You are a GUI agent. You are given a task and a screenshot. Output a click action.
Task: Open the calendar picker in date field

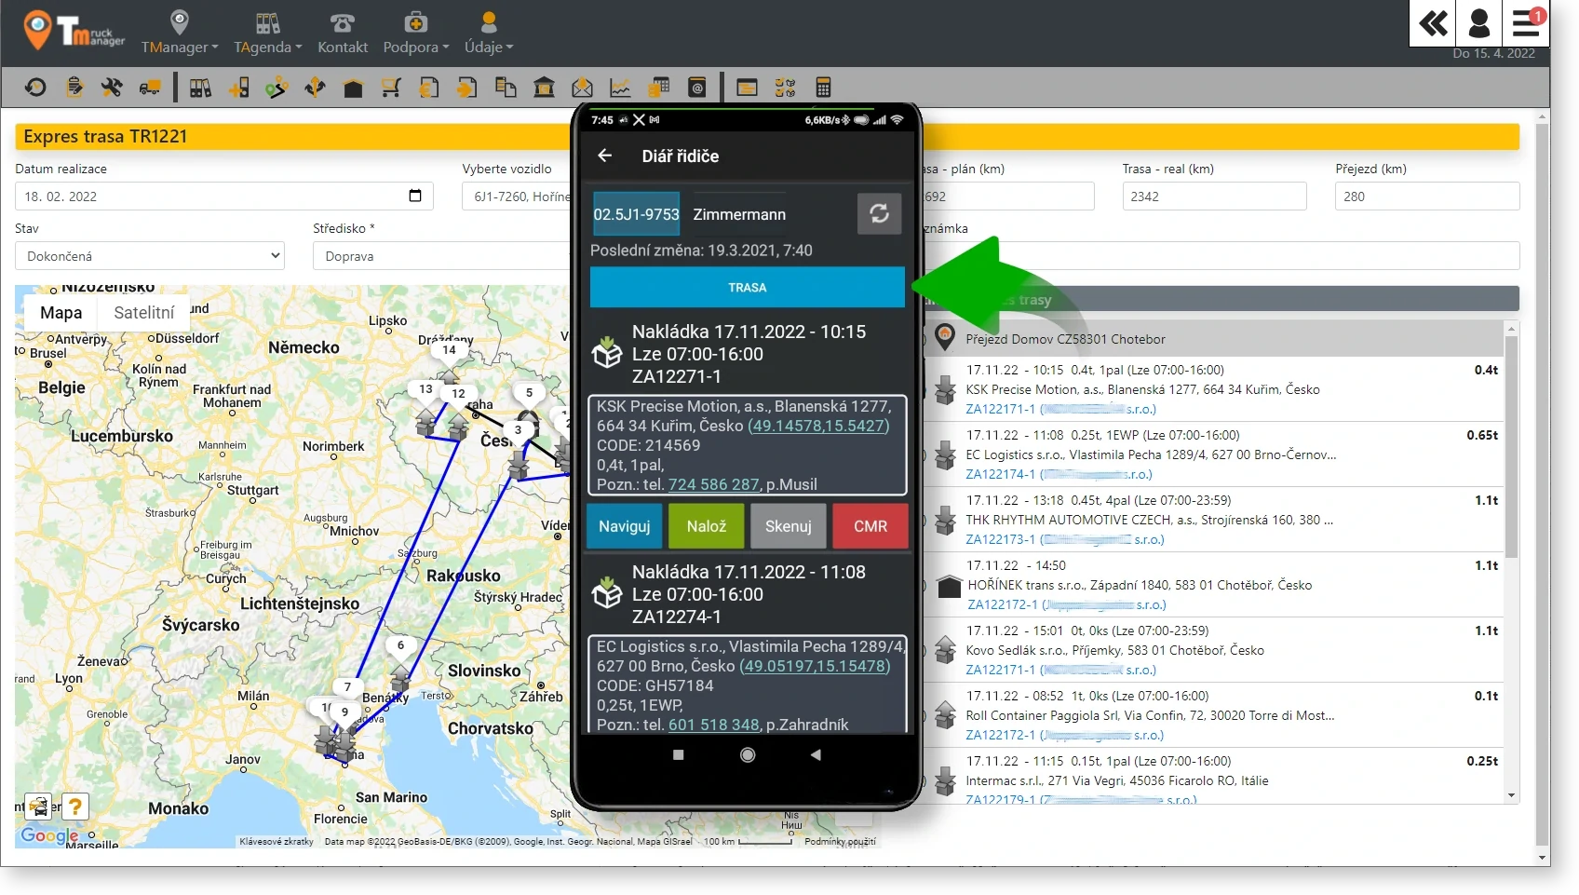click(415, 196)
